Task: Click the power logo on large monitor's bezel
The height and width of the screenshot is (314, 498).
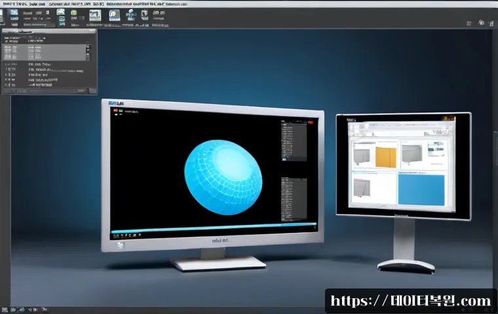Action: click(120, 245)
